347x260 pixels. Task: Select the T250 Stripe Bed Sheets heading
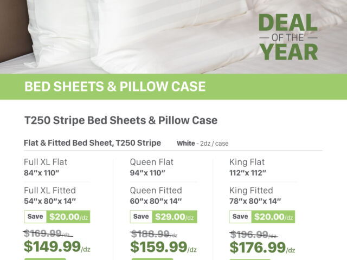(121, 120)
